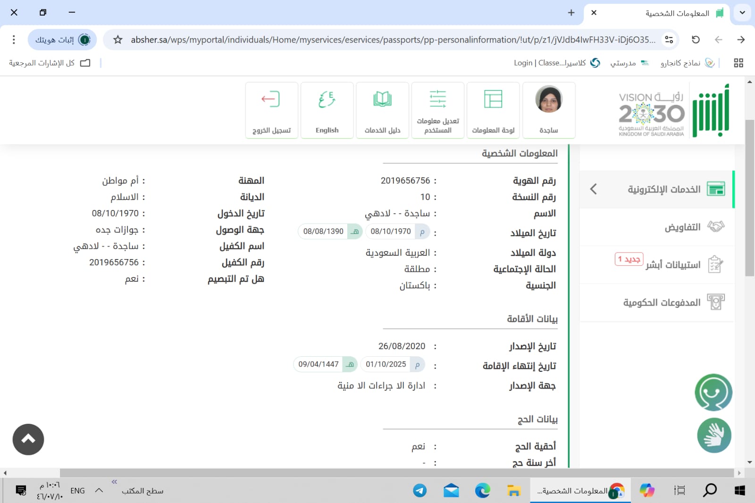This screenshot has width=755, height=503.
Task: Click the scroll-to-top arrow button
Action: tap(28, 439)
